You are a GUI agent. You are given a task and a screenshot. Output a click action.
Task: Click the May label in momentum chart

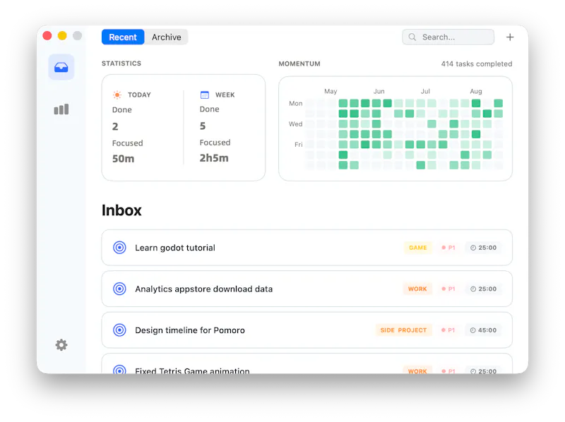point(331,92)
